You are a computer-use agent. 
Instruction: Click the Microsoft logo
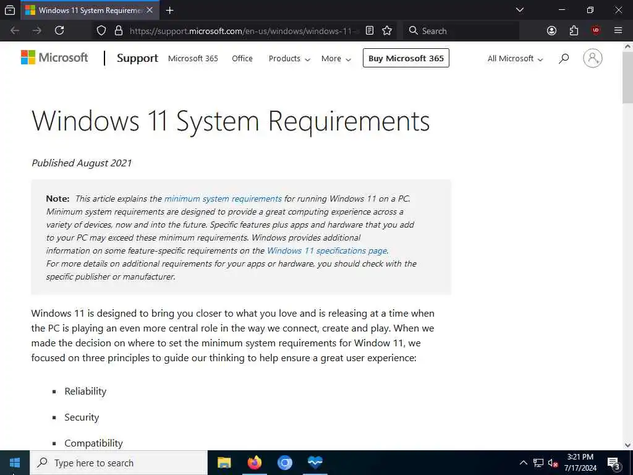[x=54, y=58]
